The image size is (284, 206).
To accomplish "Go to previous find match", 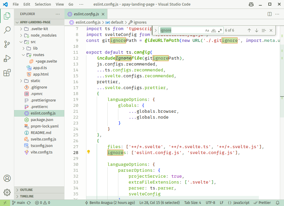I will pyautogui.click(x=249, y=30).
